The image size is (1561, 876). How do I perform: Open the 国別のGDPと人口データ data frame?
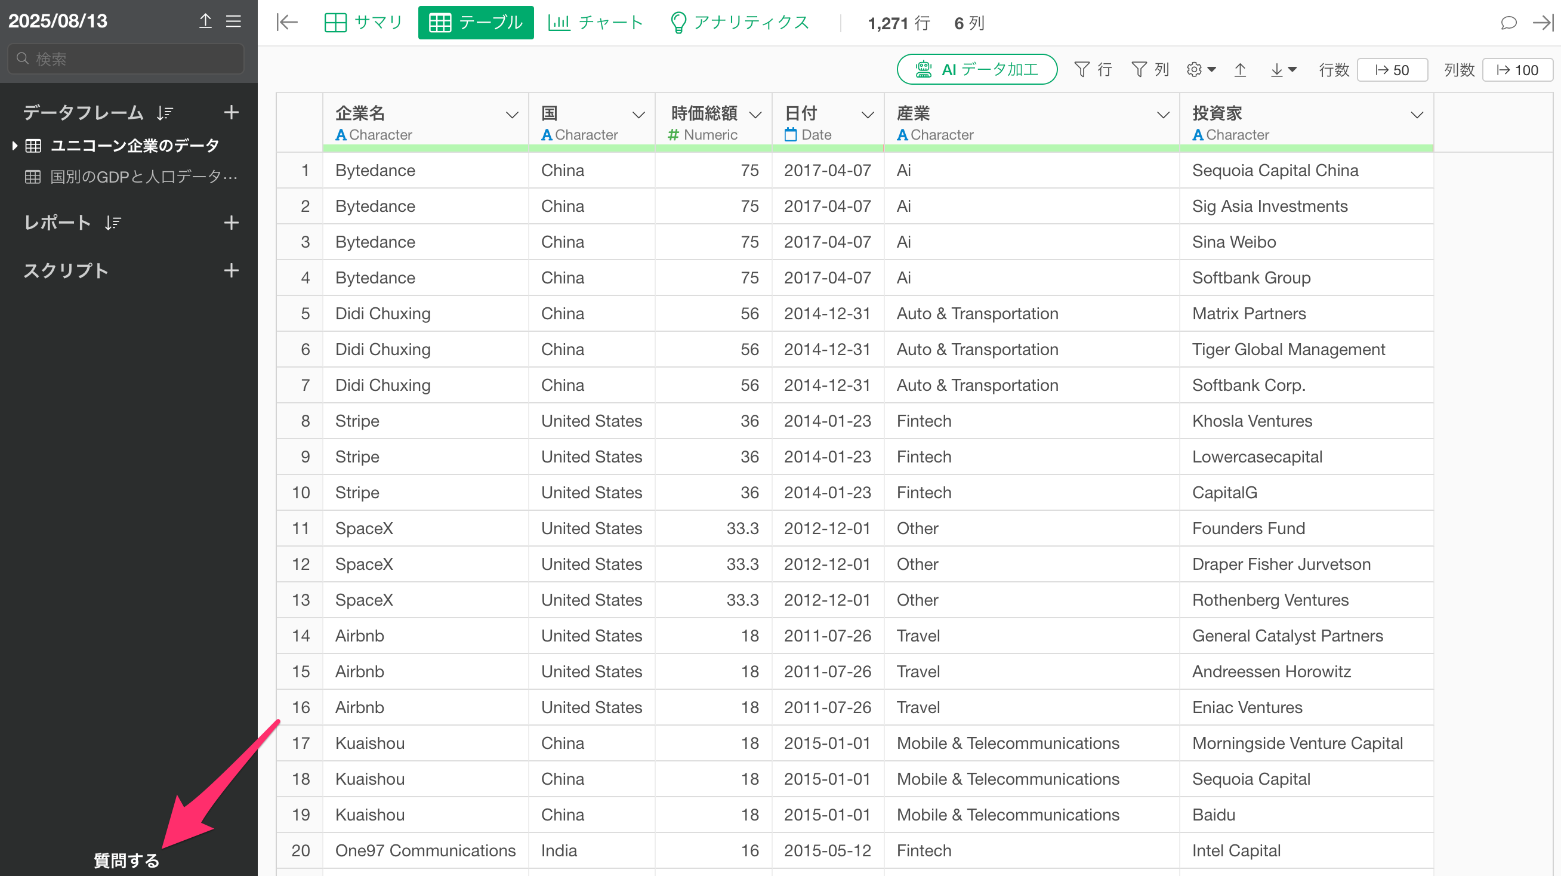pos(144,177)
